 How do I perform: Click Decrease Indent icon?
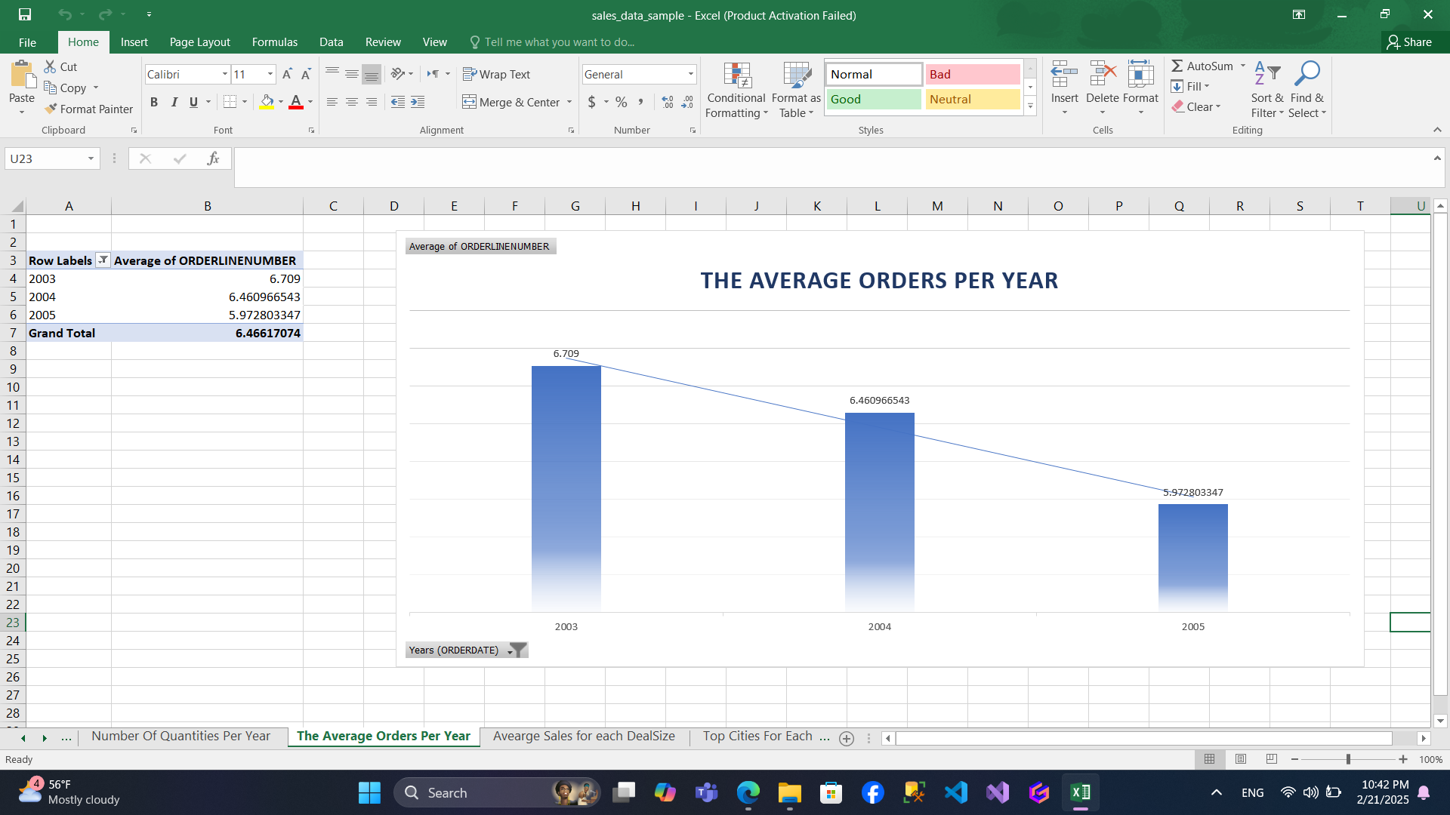point(398,102)
